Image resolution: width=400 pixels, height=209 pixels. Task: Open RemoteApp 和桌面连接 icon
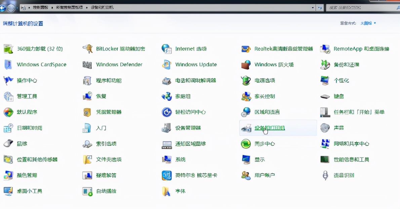tap(325, 49)
